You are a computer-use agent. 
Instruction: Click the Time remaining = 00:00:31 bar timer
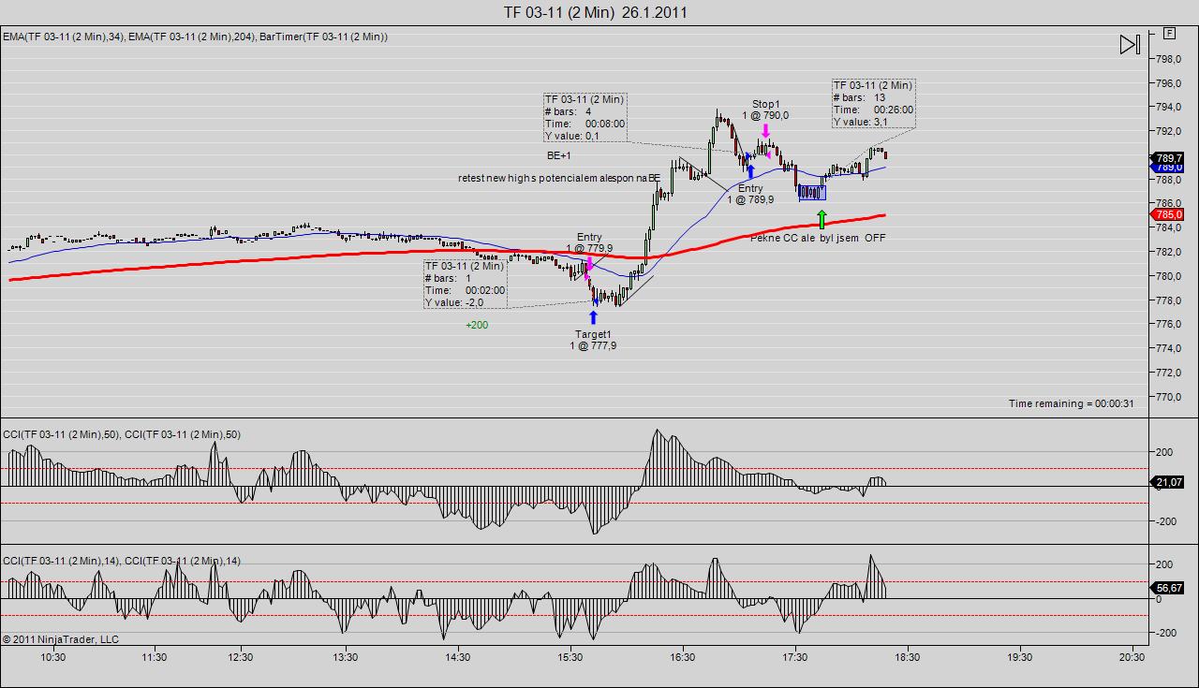coord(1071,403)
